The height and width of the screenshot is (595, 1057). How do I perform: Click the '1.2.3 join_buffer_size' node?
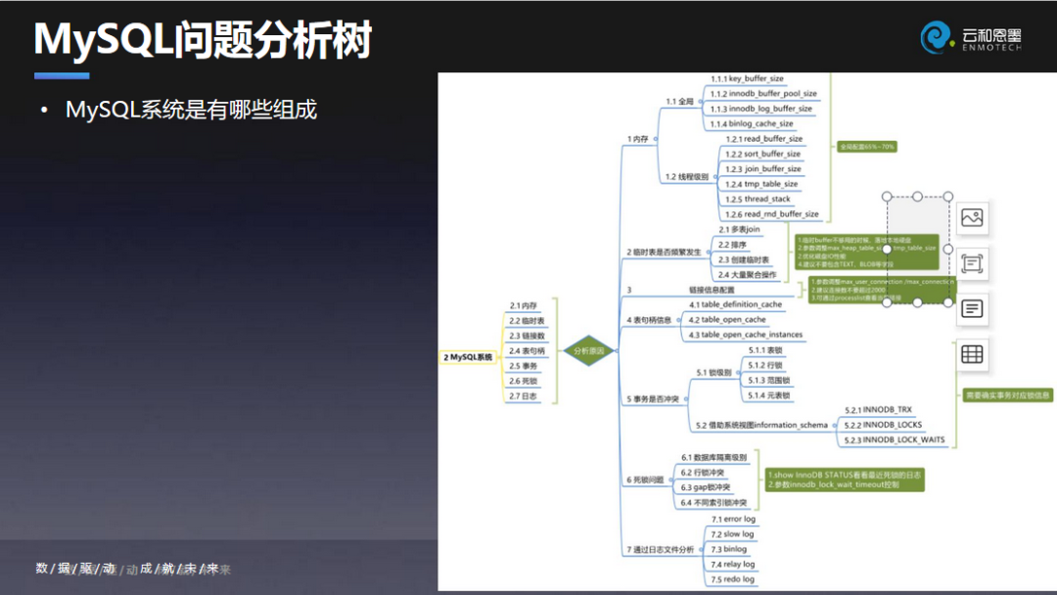point(763,169)
